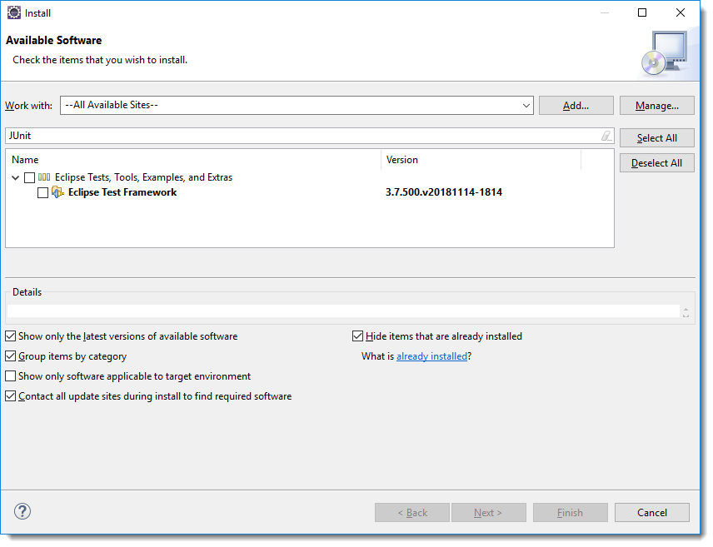Click the Details scroll up arrow
Viewport: 713px width, 547px height.
(x=686, y=308)
